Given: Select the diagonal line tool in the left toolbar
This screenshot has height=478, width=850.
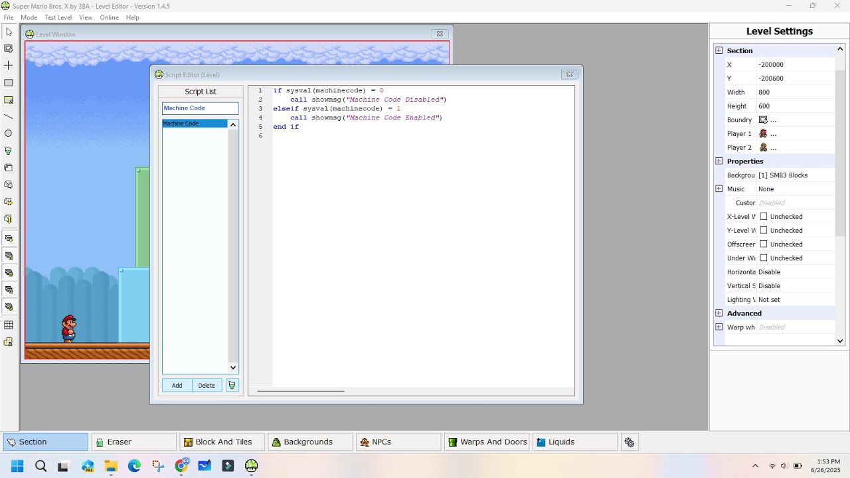Looking at the screenshot, I should [x=9, y=117].
